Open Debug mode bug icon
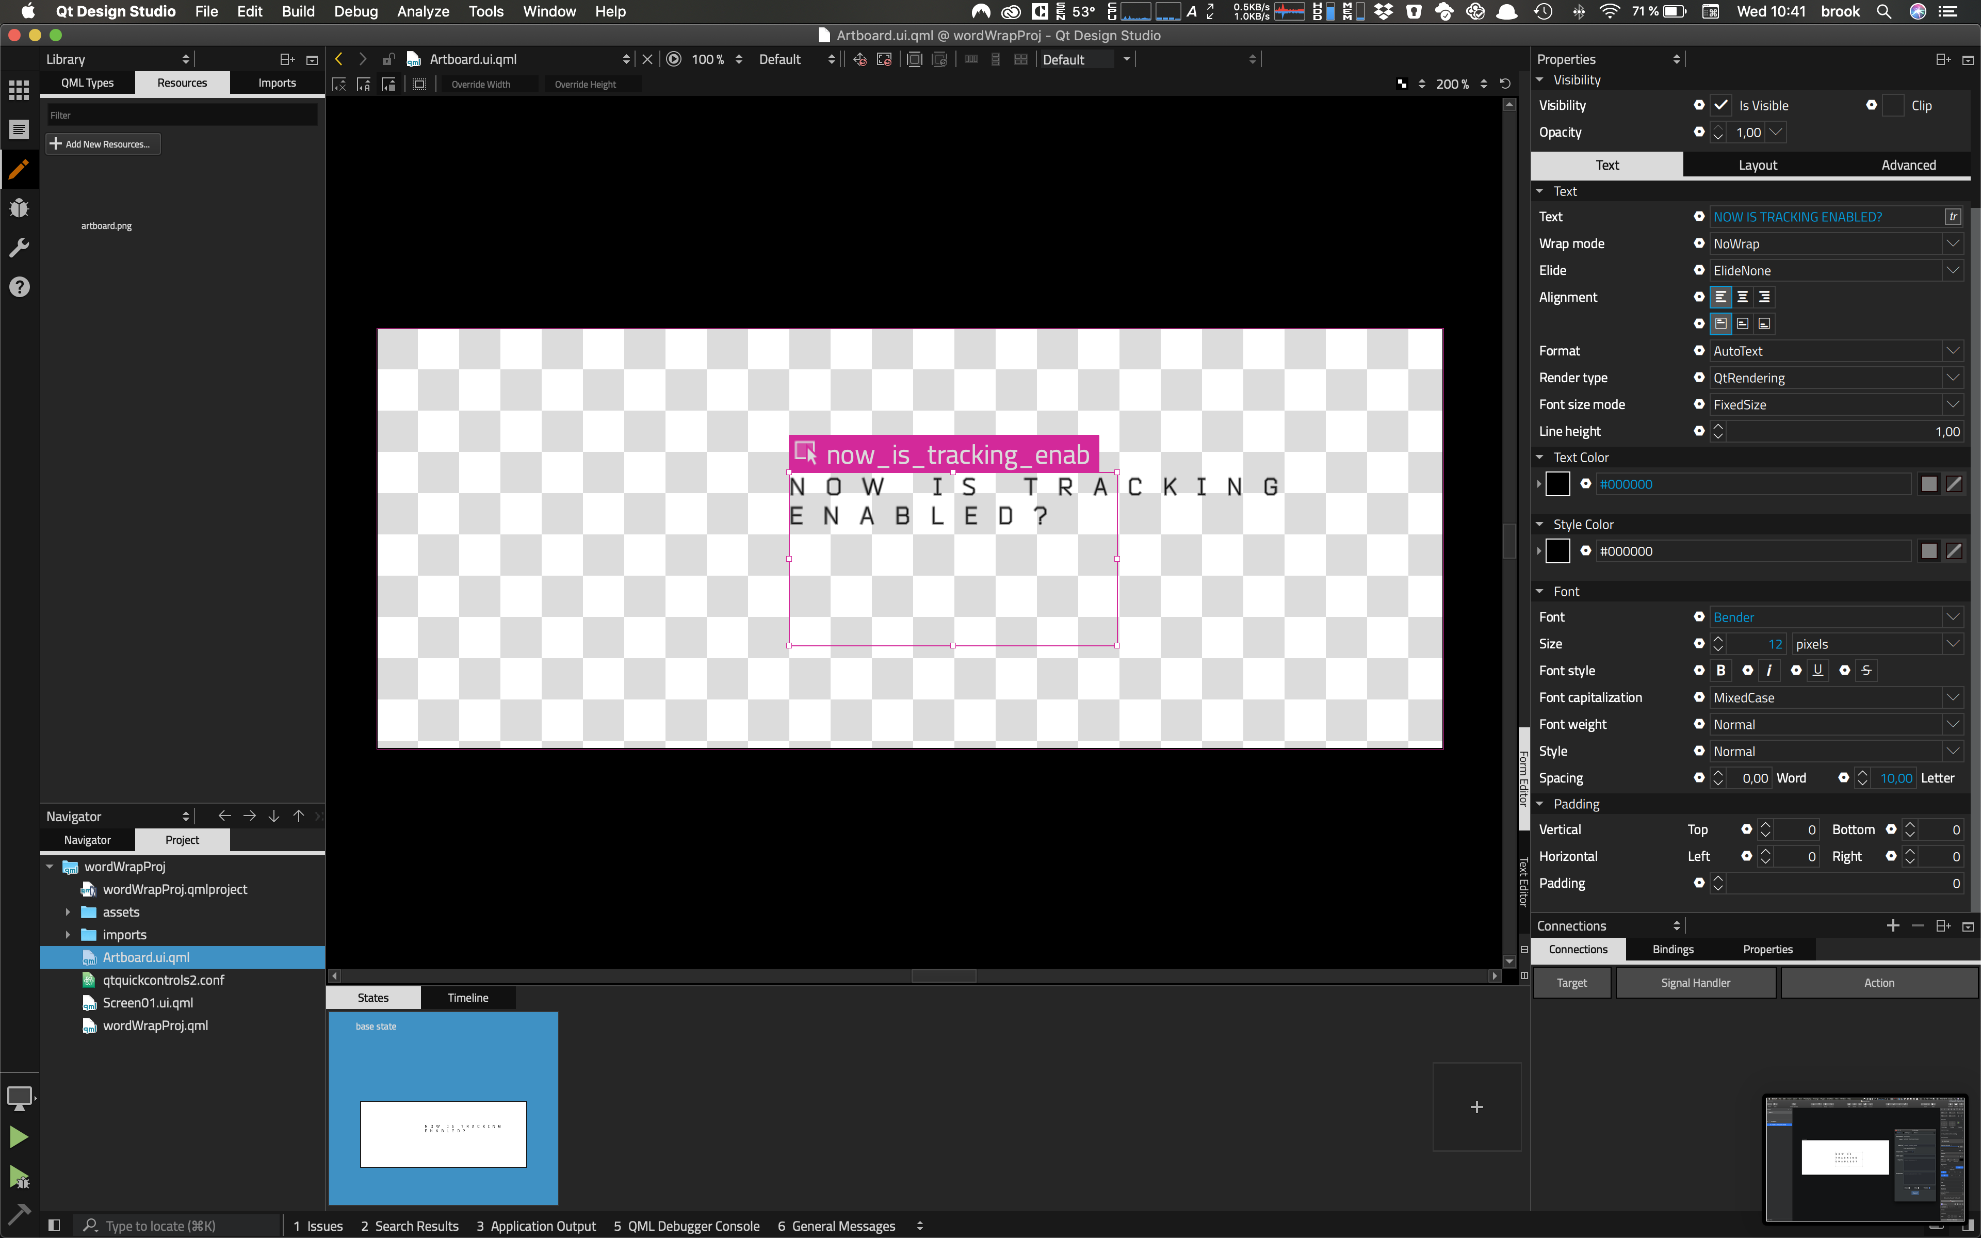This screenshot has height=1238, width=1981. (x=19, y=208)
